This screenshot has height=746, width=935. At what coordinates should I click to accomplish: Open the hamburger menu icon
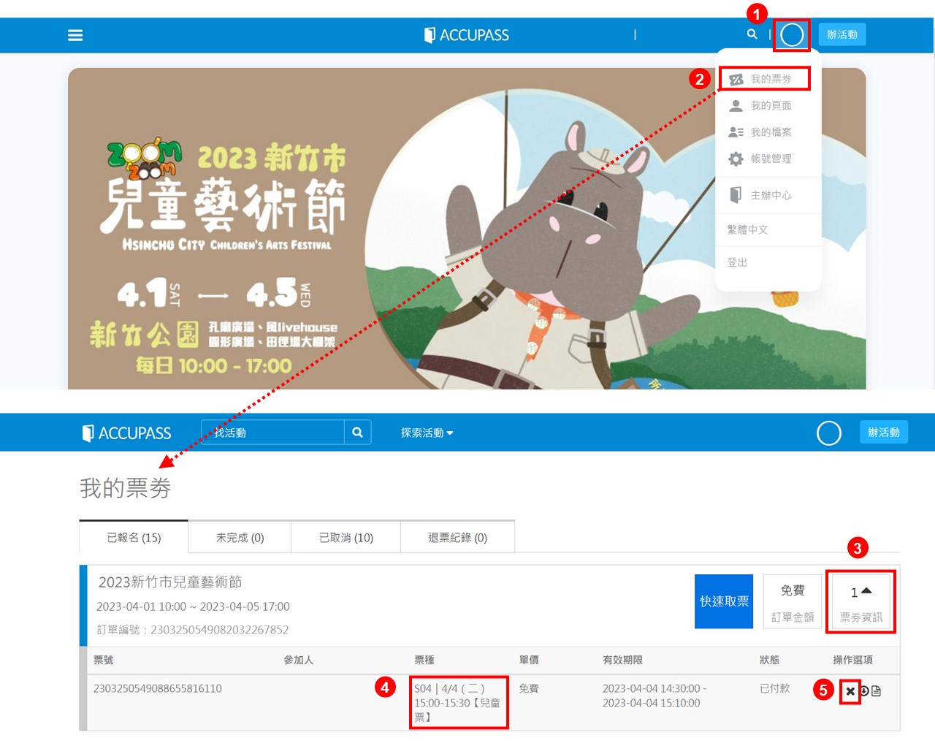point(75,35)
